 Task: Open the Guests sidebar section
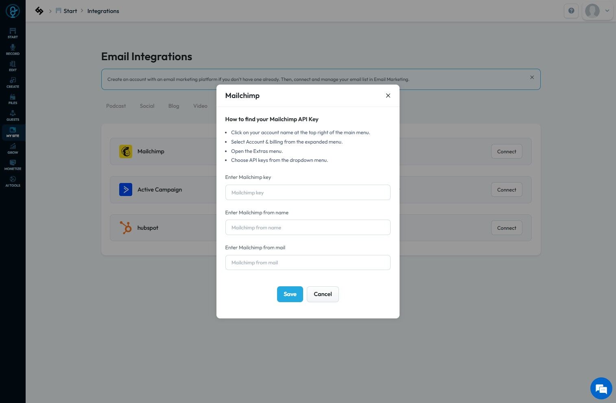point(13,115)
